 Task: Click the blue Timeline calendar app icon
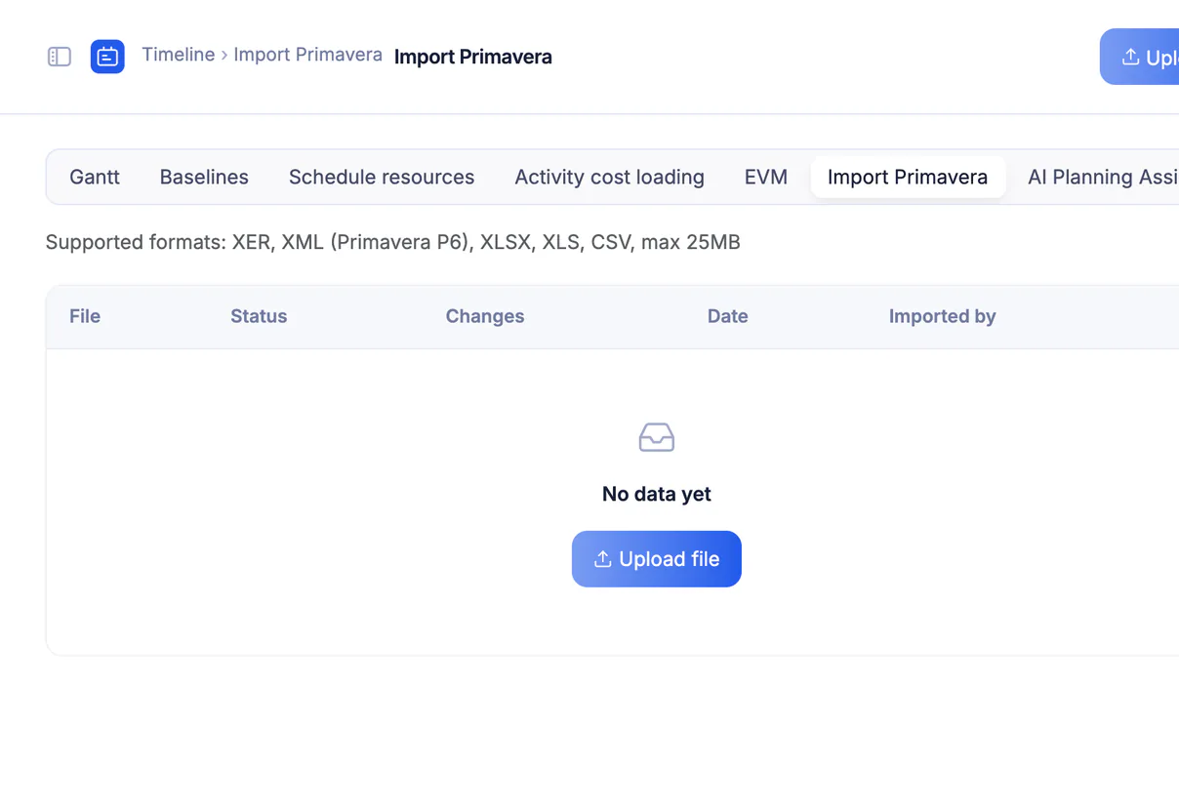107,57
